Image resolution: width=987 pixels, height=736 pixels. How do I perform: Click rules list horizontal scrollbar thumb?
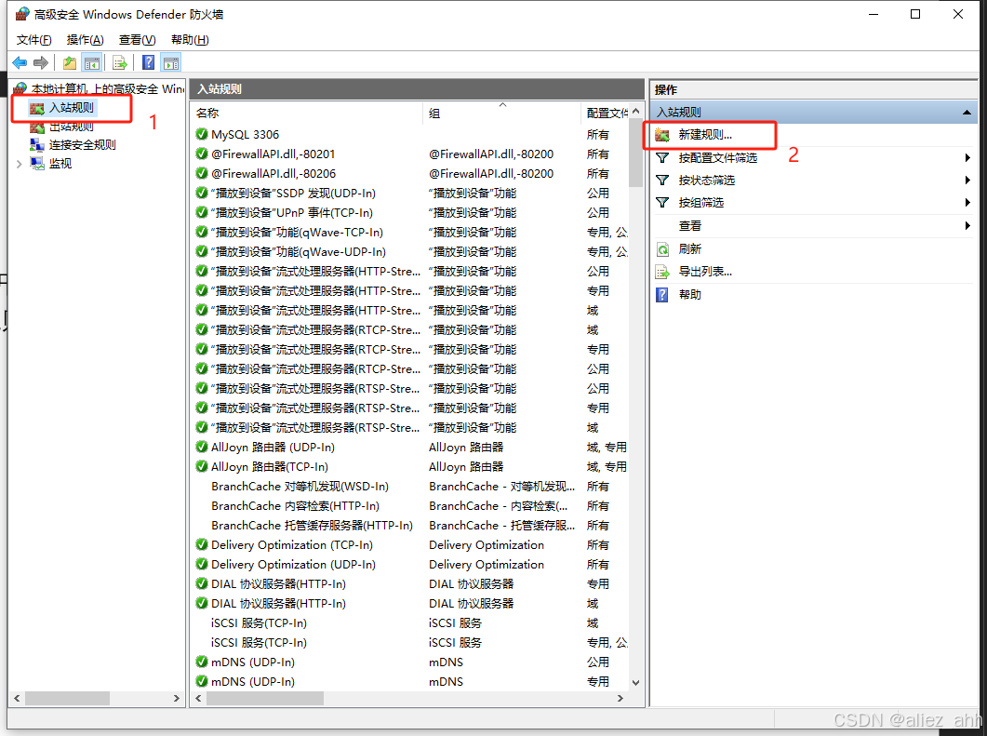[x=265, y=698]
